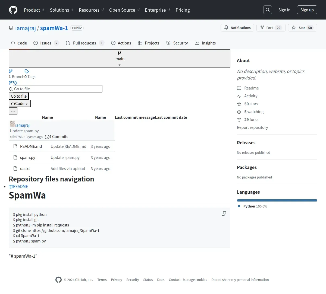
Task: Open the branches icon above 1 Branch
Action: click(11, 71)
